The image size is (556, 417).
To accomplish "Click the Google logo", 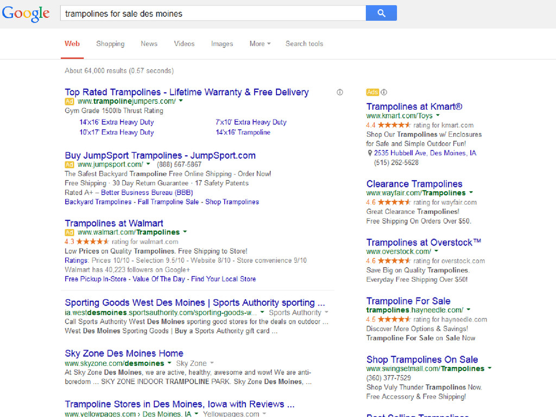I will click(26, 14).
